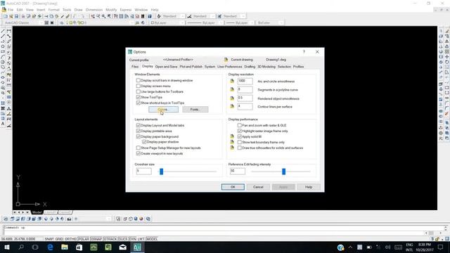Click the orange Realistic visual style sphere icon

[141, 219]
